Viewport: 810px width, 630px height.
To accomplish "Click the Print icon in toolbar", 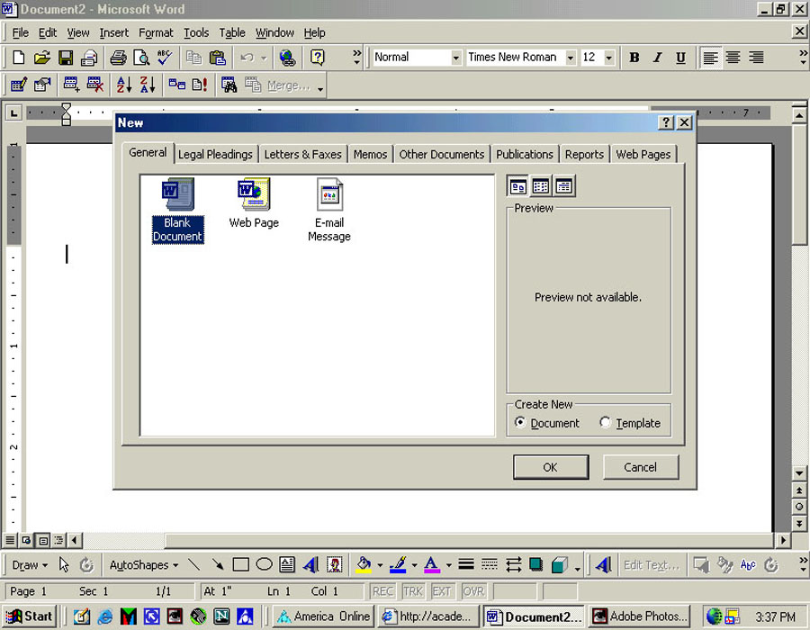I will coord(118,58).
